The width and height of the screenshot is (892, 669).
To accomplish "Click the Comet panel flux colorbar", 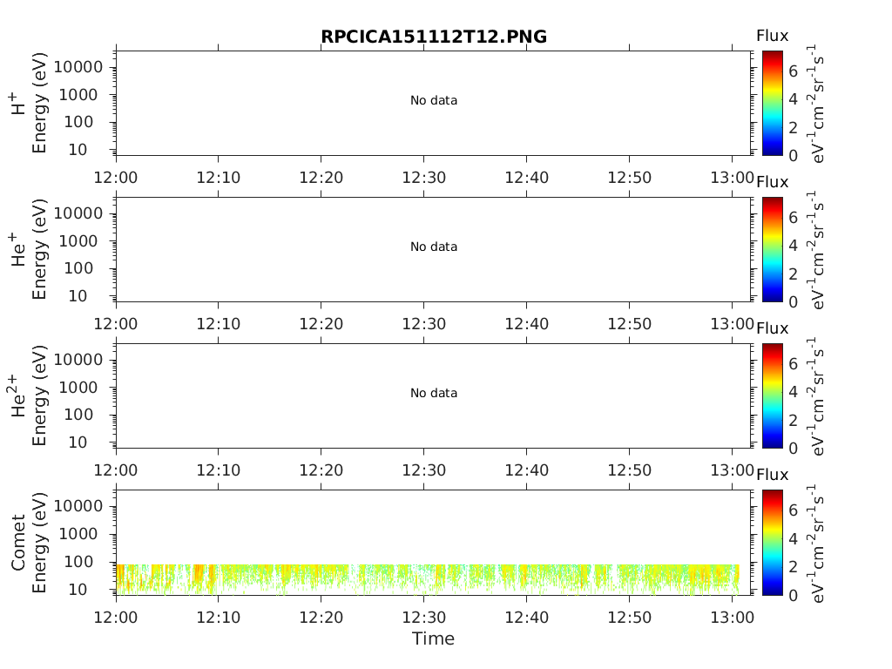I will pos(772,542).
